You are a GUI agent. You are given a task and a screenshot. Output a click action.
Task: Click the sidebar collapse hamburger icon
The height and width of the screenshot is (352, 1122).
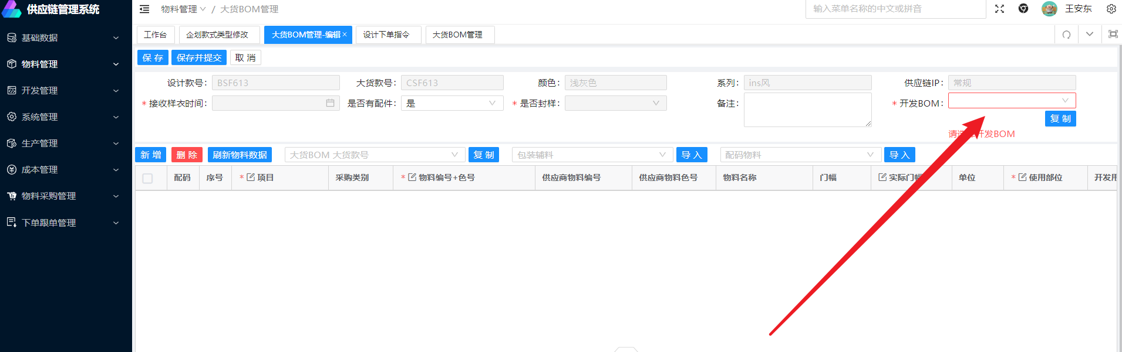point(144,9)
